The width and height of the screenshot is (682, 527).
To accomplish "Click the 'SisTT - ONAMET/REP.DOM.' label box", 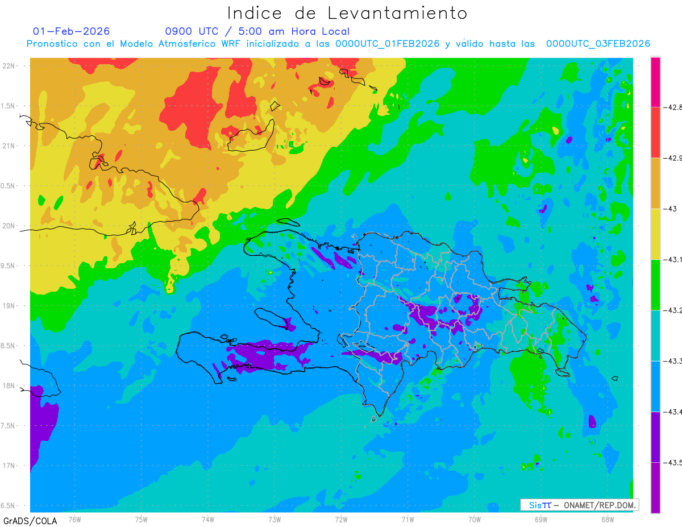I will 580,505.
